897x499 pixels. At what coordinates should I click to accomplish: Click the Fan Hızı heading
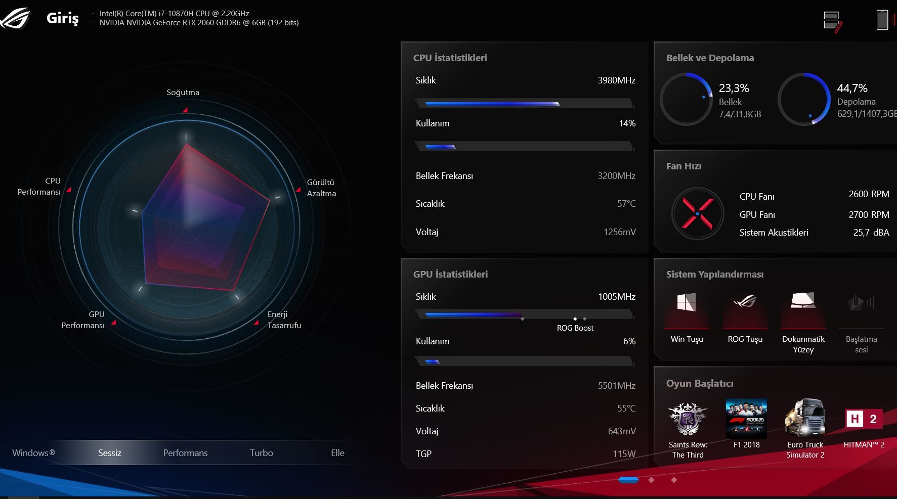coord(684,166)
